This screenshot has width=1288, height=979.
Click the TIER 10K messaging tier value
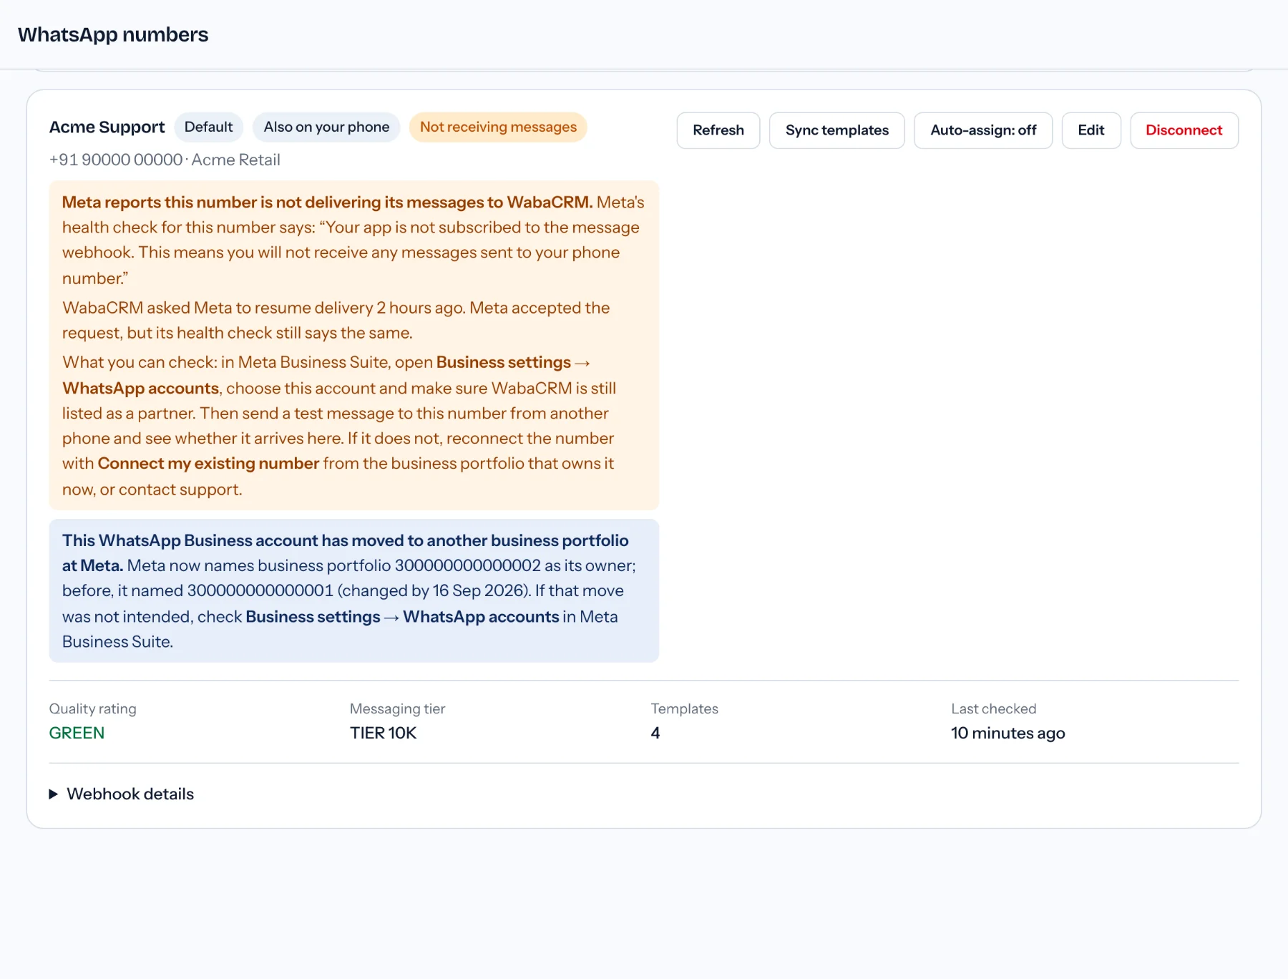[x=383, y=733]
